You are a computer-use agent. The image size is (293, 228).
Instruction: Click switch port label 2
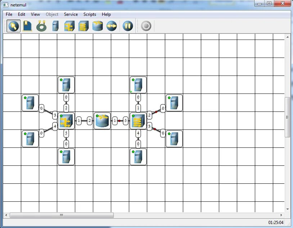149,115
